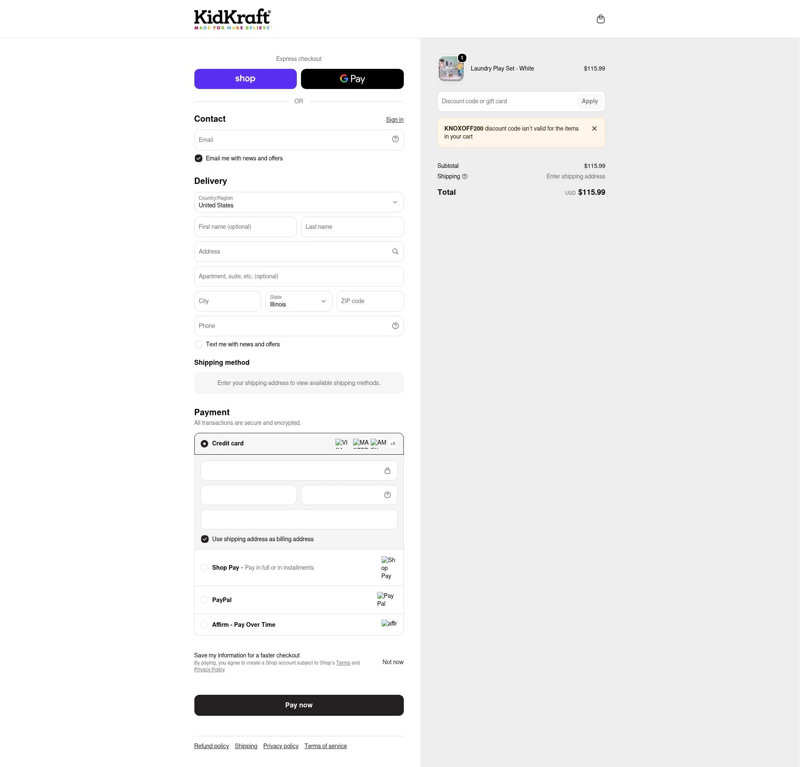Click the email field help question icon

pos(395,139)
